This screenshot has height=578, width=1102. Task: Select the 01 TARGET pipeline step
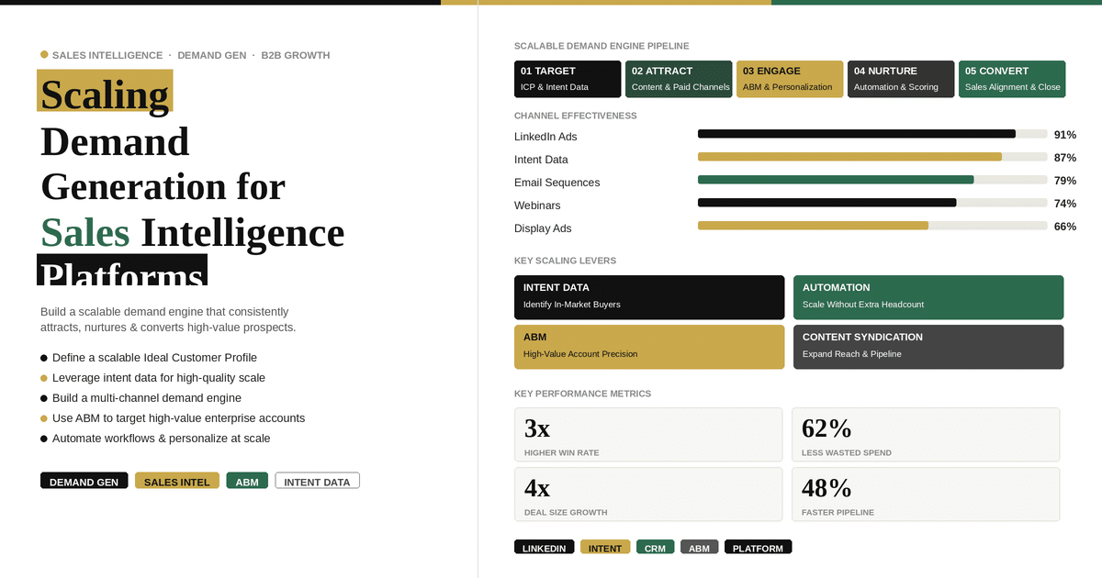coord(568,79)
